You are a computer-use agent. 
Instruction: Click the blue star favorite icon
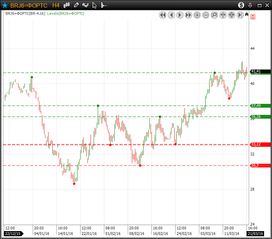[5, 5]
